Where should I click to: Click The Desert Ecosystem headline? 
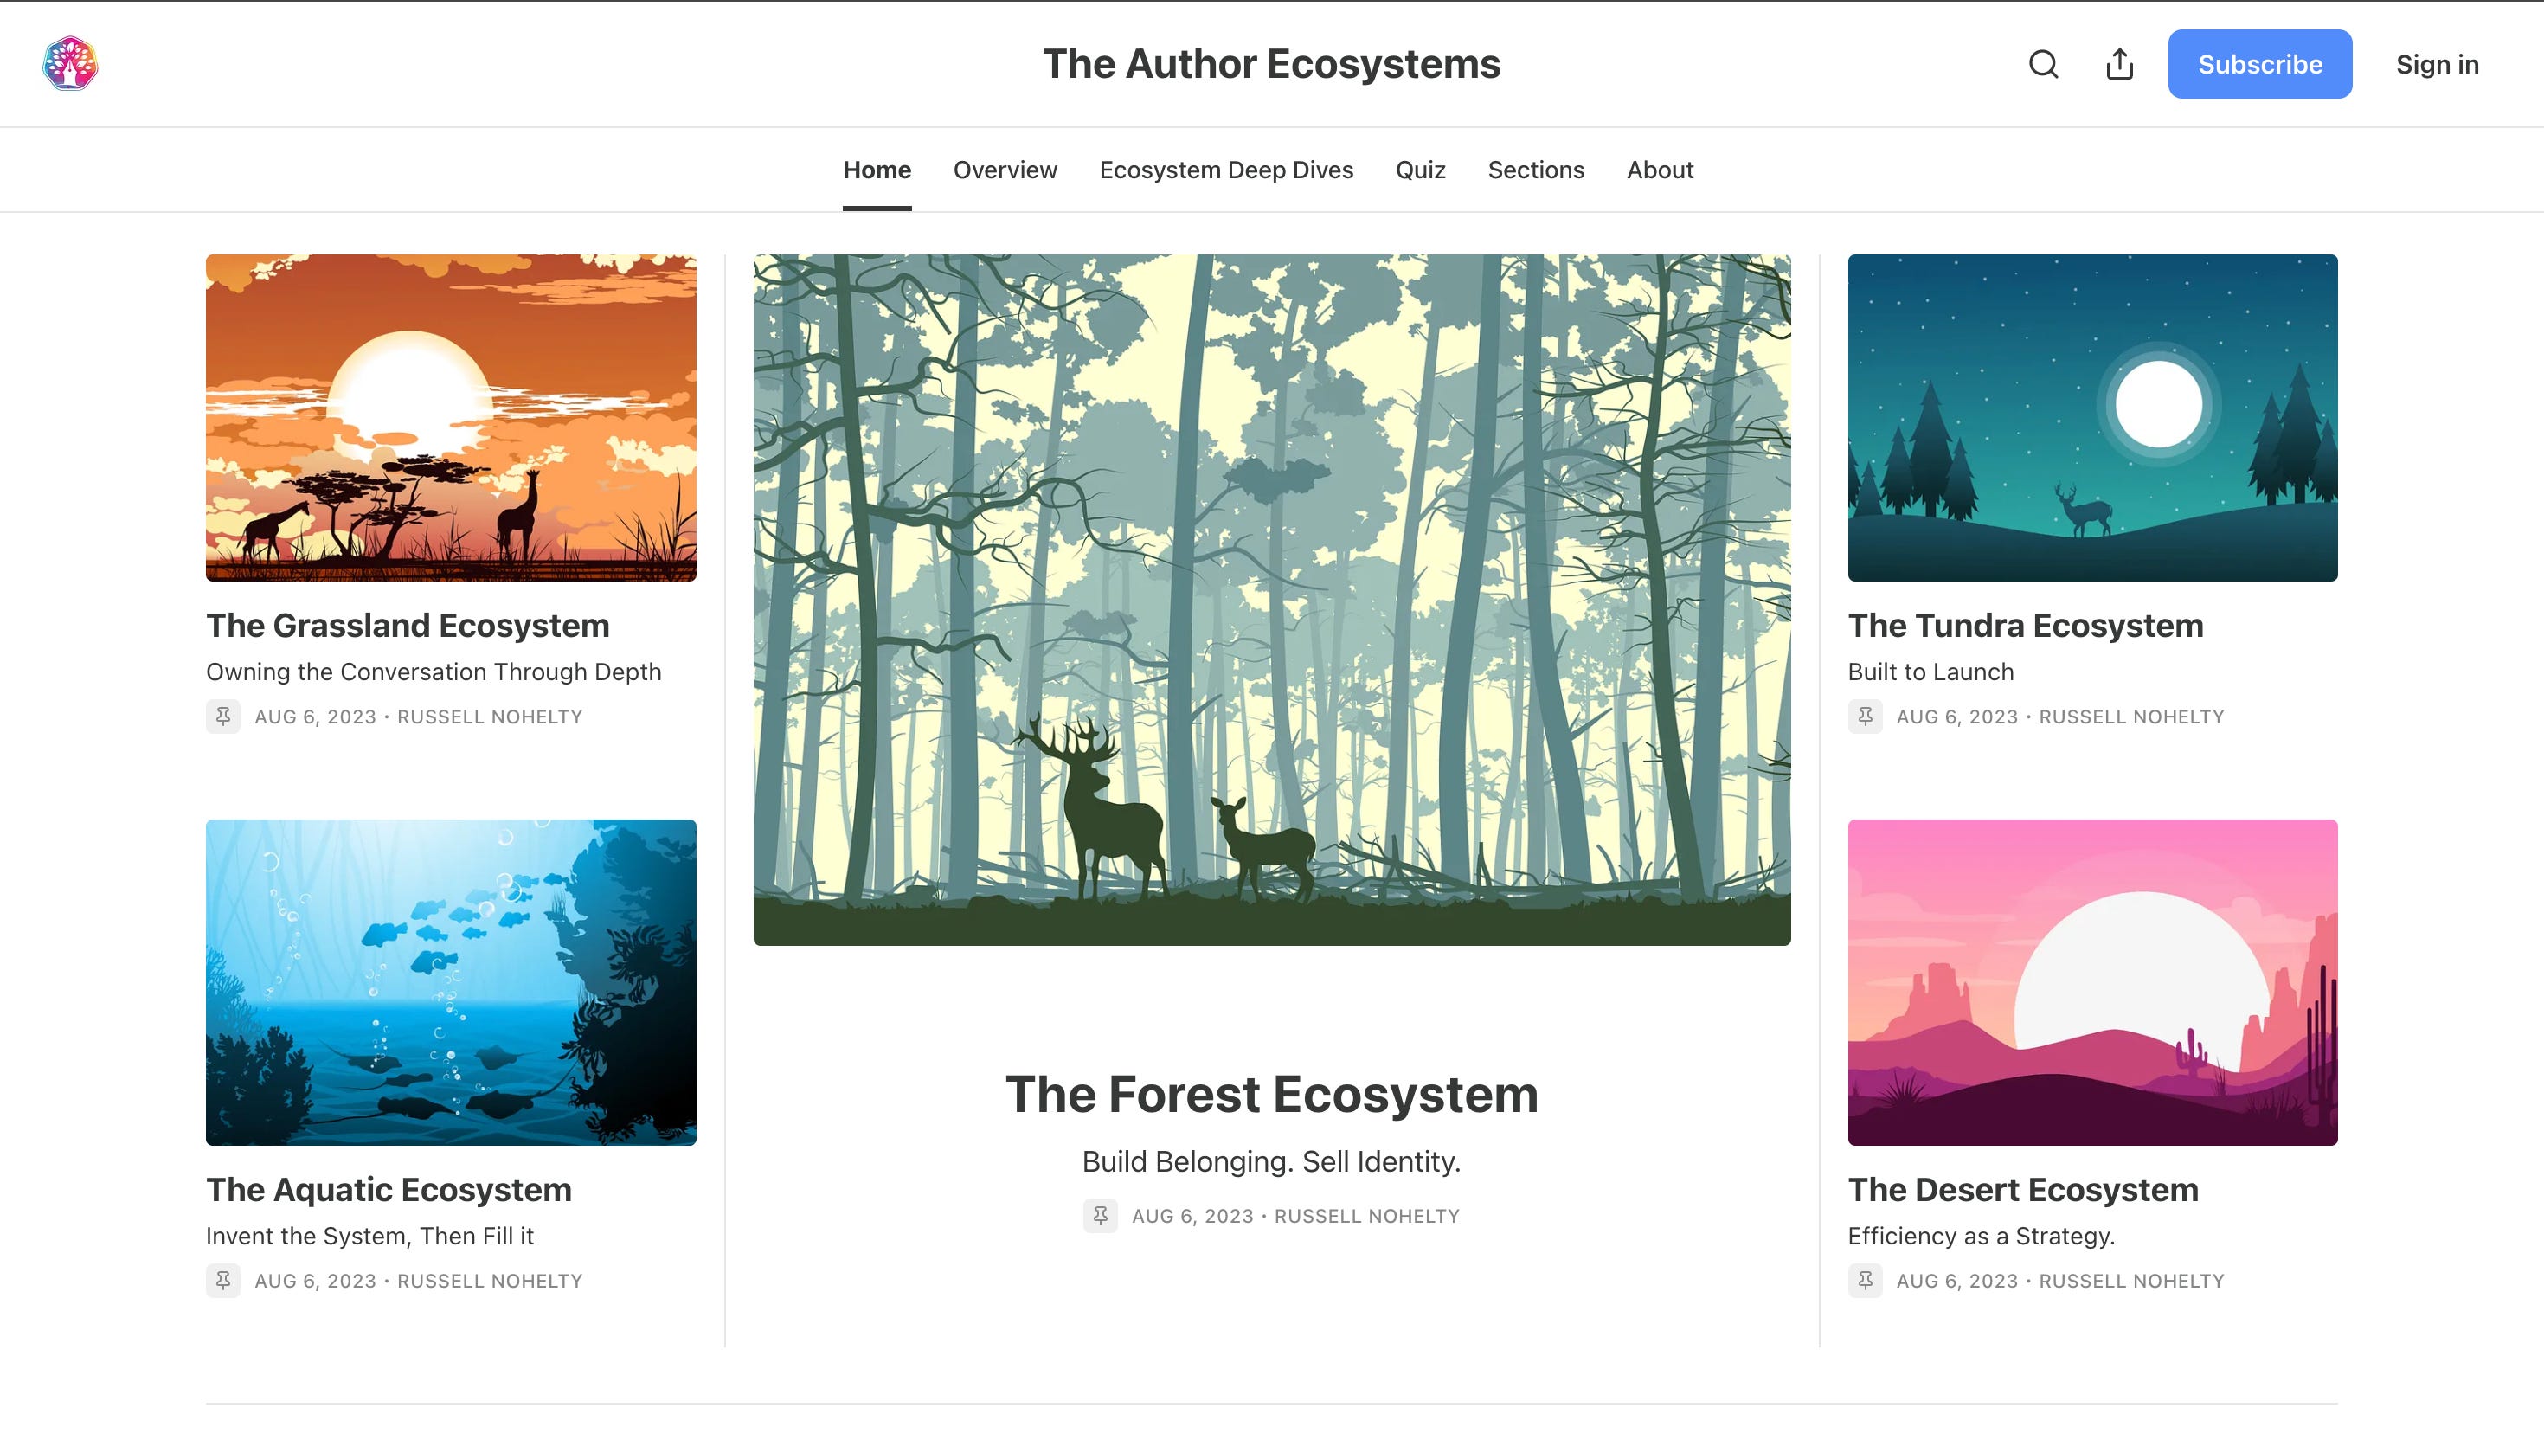click(2023, 1189)
